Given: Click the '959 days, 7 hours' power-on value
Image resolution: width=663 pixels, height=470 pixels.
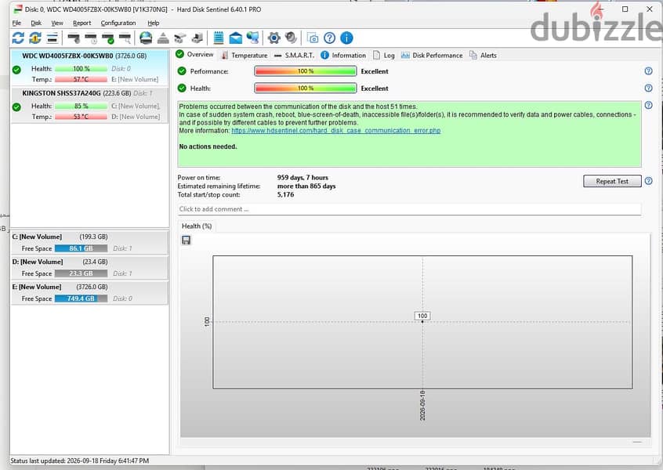Looking at the screenshot, I should click(x=303, y=178).
